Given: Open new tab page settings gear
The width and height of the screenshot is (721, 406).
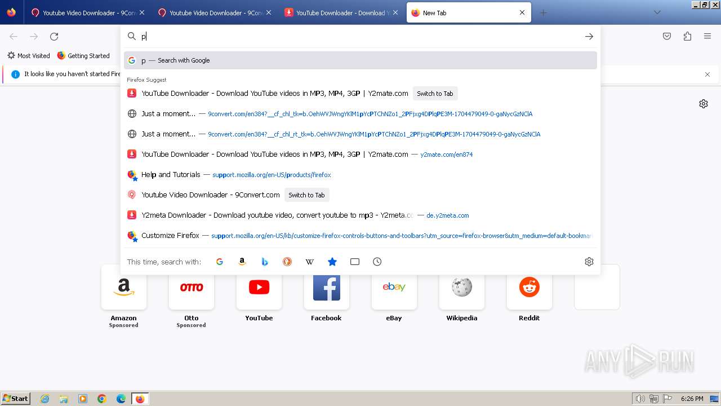Looking at the screenshot, I should (704, 104).
